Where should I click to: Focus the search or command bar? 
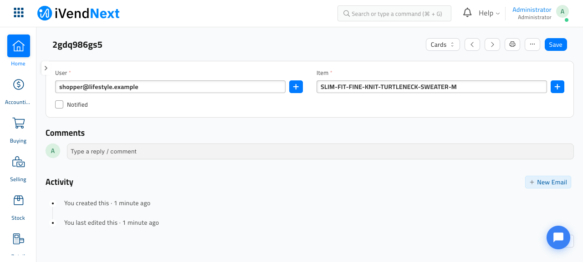tap(394, 14)
